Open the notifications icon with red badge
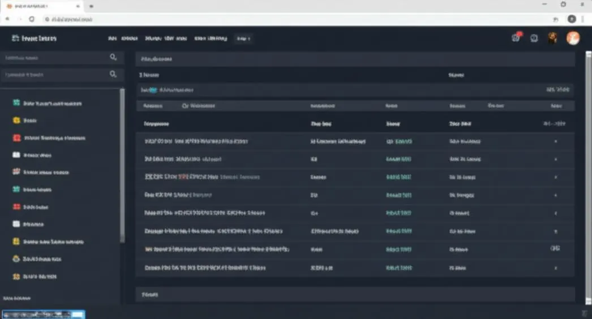 516,37
